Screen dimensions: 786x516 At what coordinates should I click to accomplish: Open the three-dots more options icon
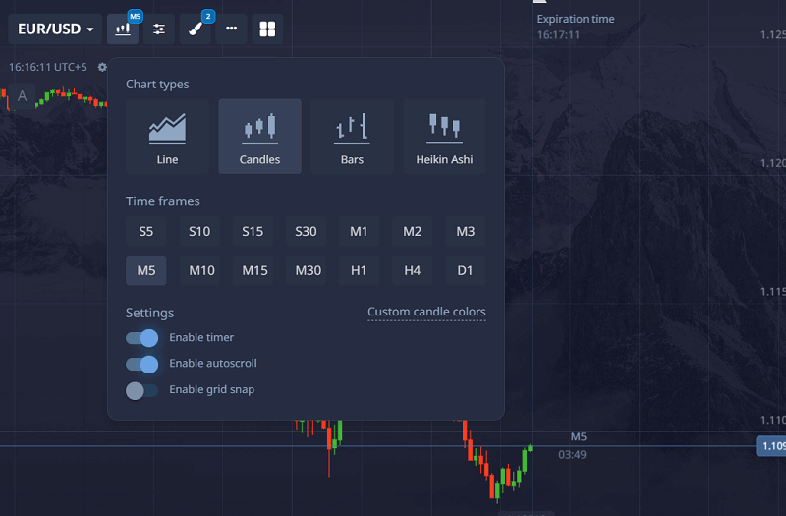tap(231, 29)
